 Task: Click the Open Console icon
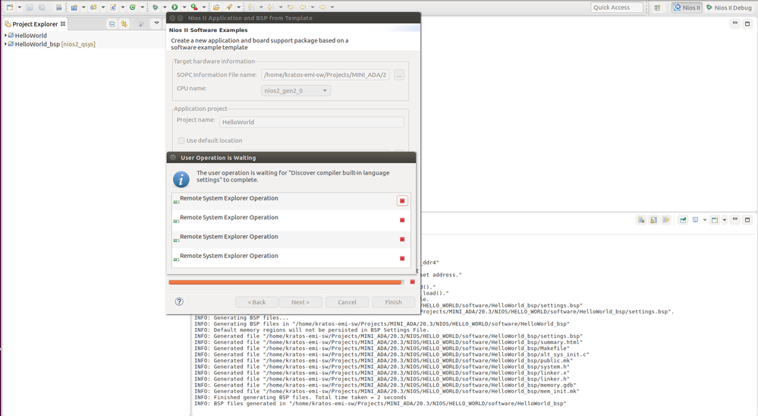[715, 219]
